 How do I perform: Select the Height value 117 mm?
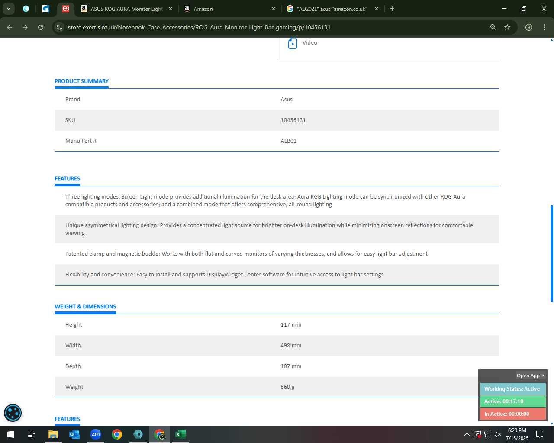coord(291,324)
